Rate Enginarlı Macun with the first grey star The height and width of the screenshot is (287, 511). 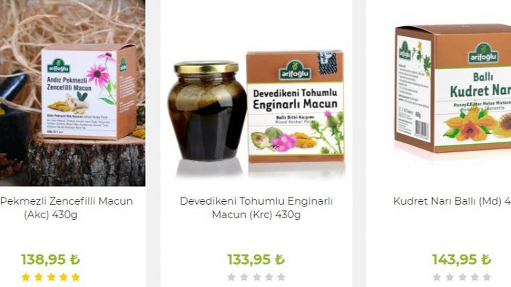(x=231, y=277)
